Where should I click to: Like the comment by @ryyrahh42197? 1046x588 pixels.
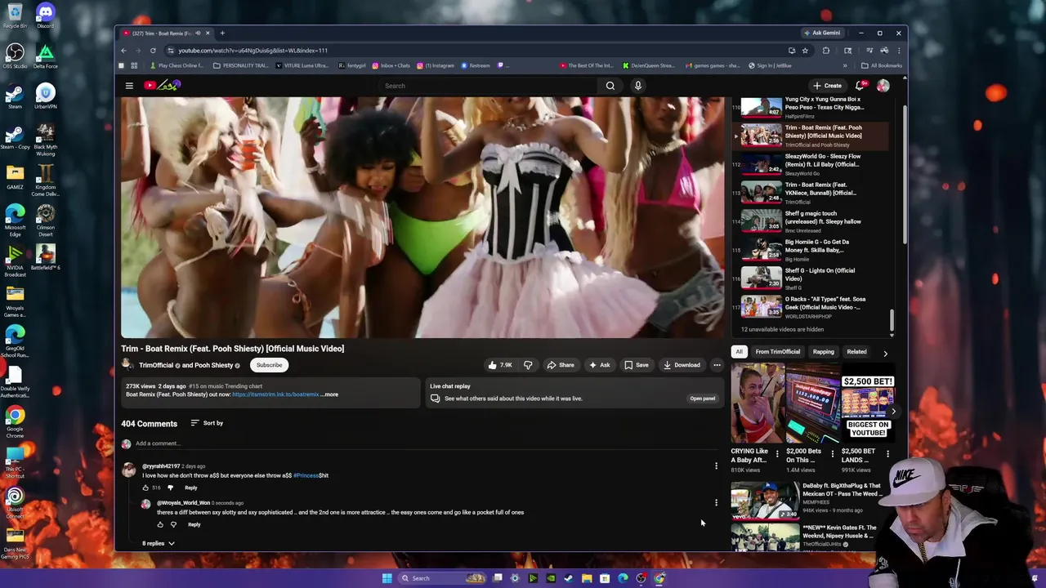click(x=145, y=488)
